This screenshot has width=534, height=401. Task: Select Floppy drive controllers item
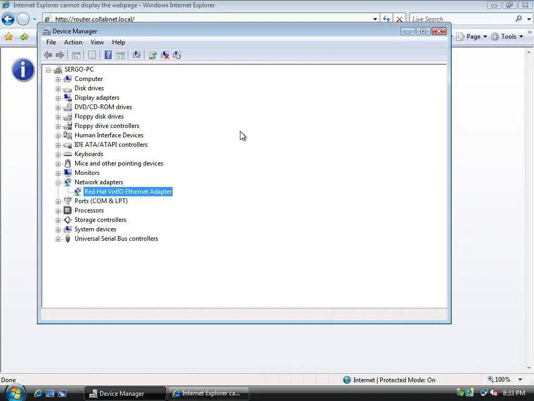click(107, 126)
